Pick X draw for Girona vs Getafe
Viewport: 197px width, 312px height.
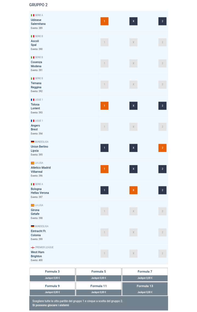[x=134, y=211]
